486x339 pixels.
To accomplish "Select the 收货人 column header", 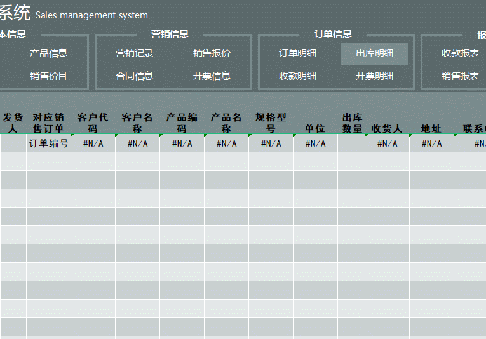I will coord(387,128).
